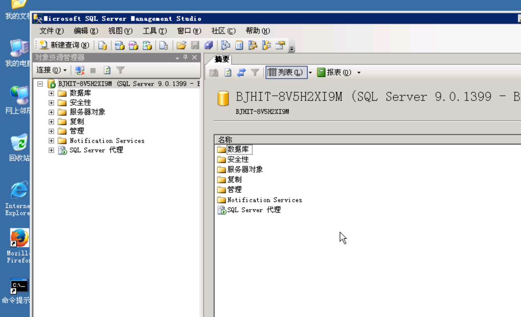Click the Up one level icon in Summary
This screenshot has width=521, height=317.
click(214, 72)
